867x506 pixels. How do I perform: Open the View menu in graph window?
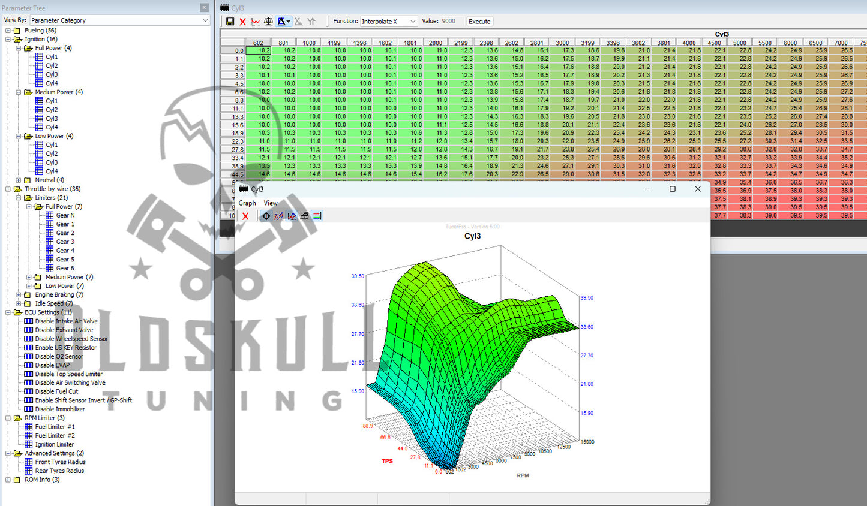[271, 203]
